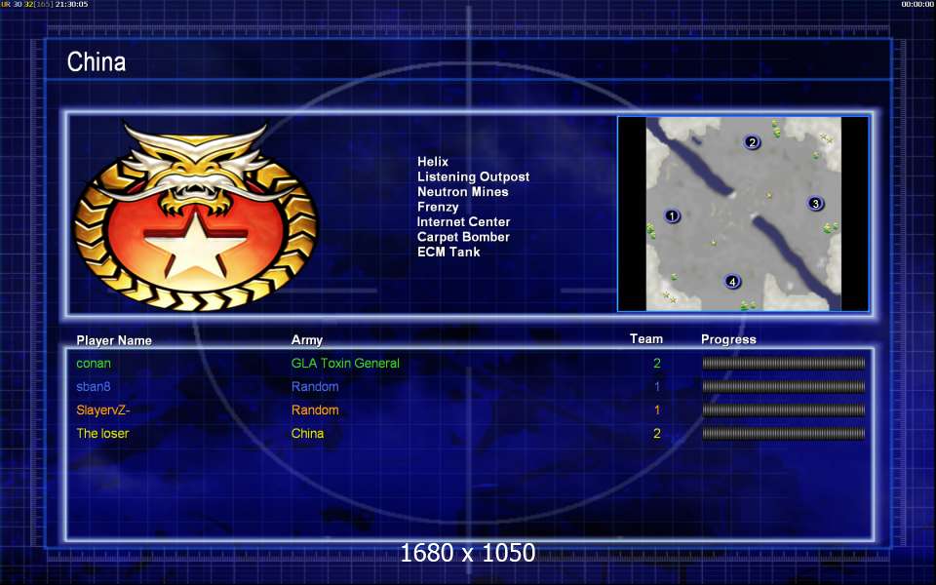Click The loser's loading progress bar
Image resolution: width=936 pixels, height=585 pixels.
click(783, 433)
